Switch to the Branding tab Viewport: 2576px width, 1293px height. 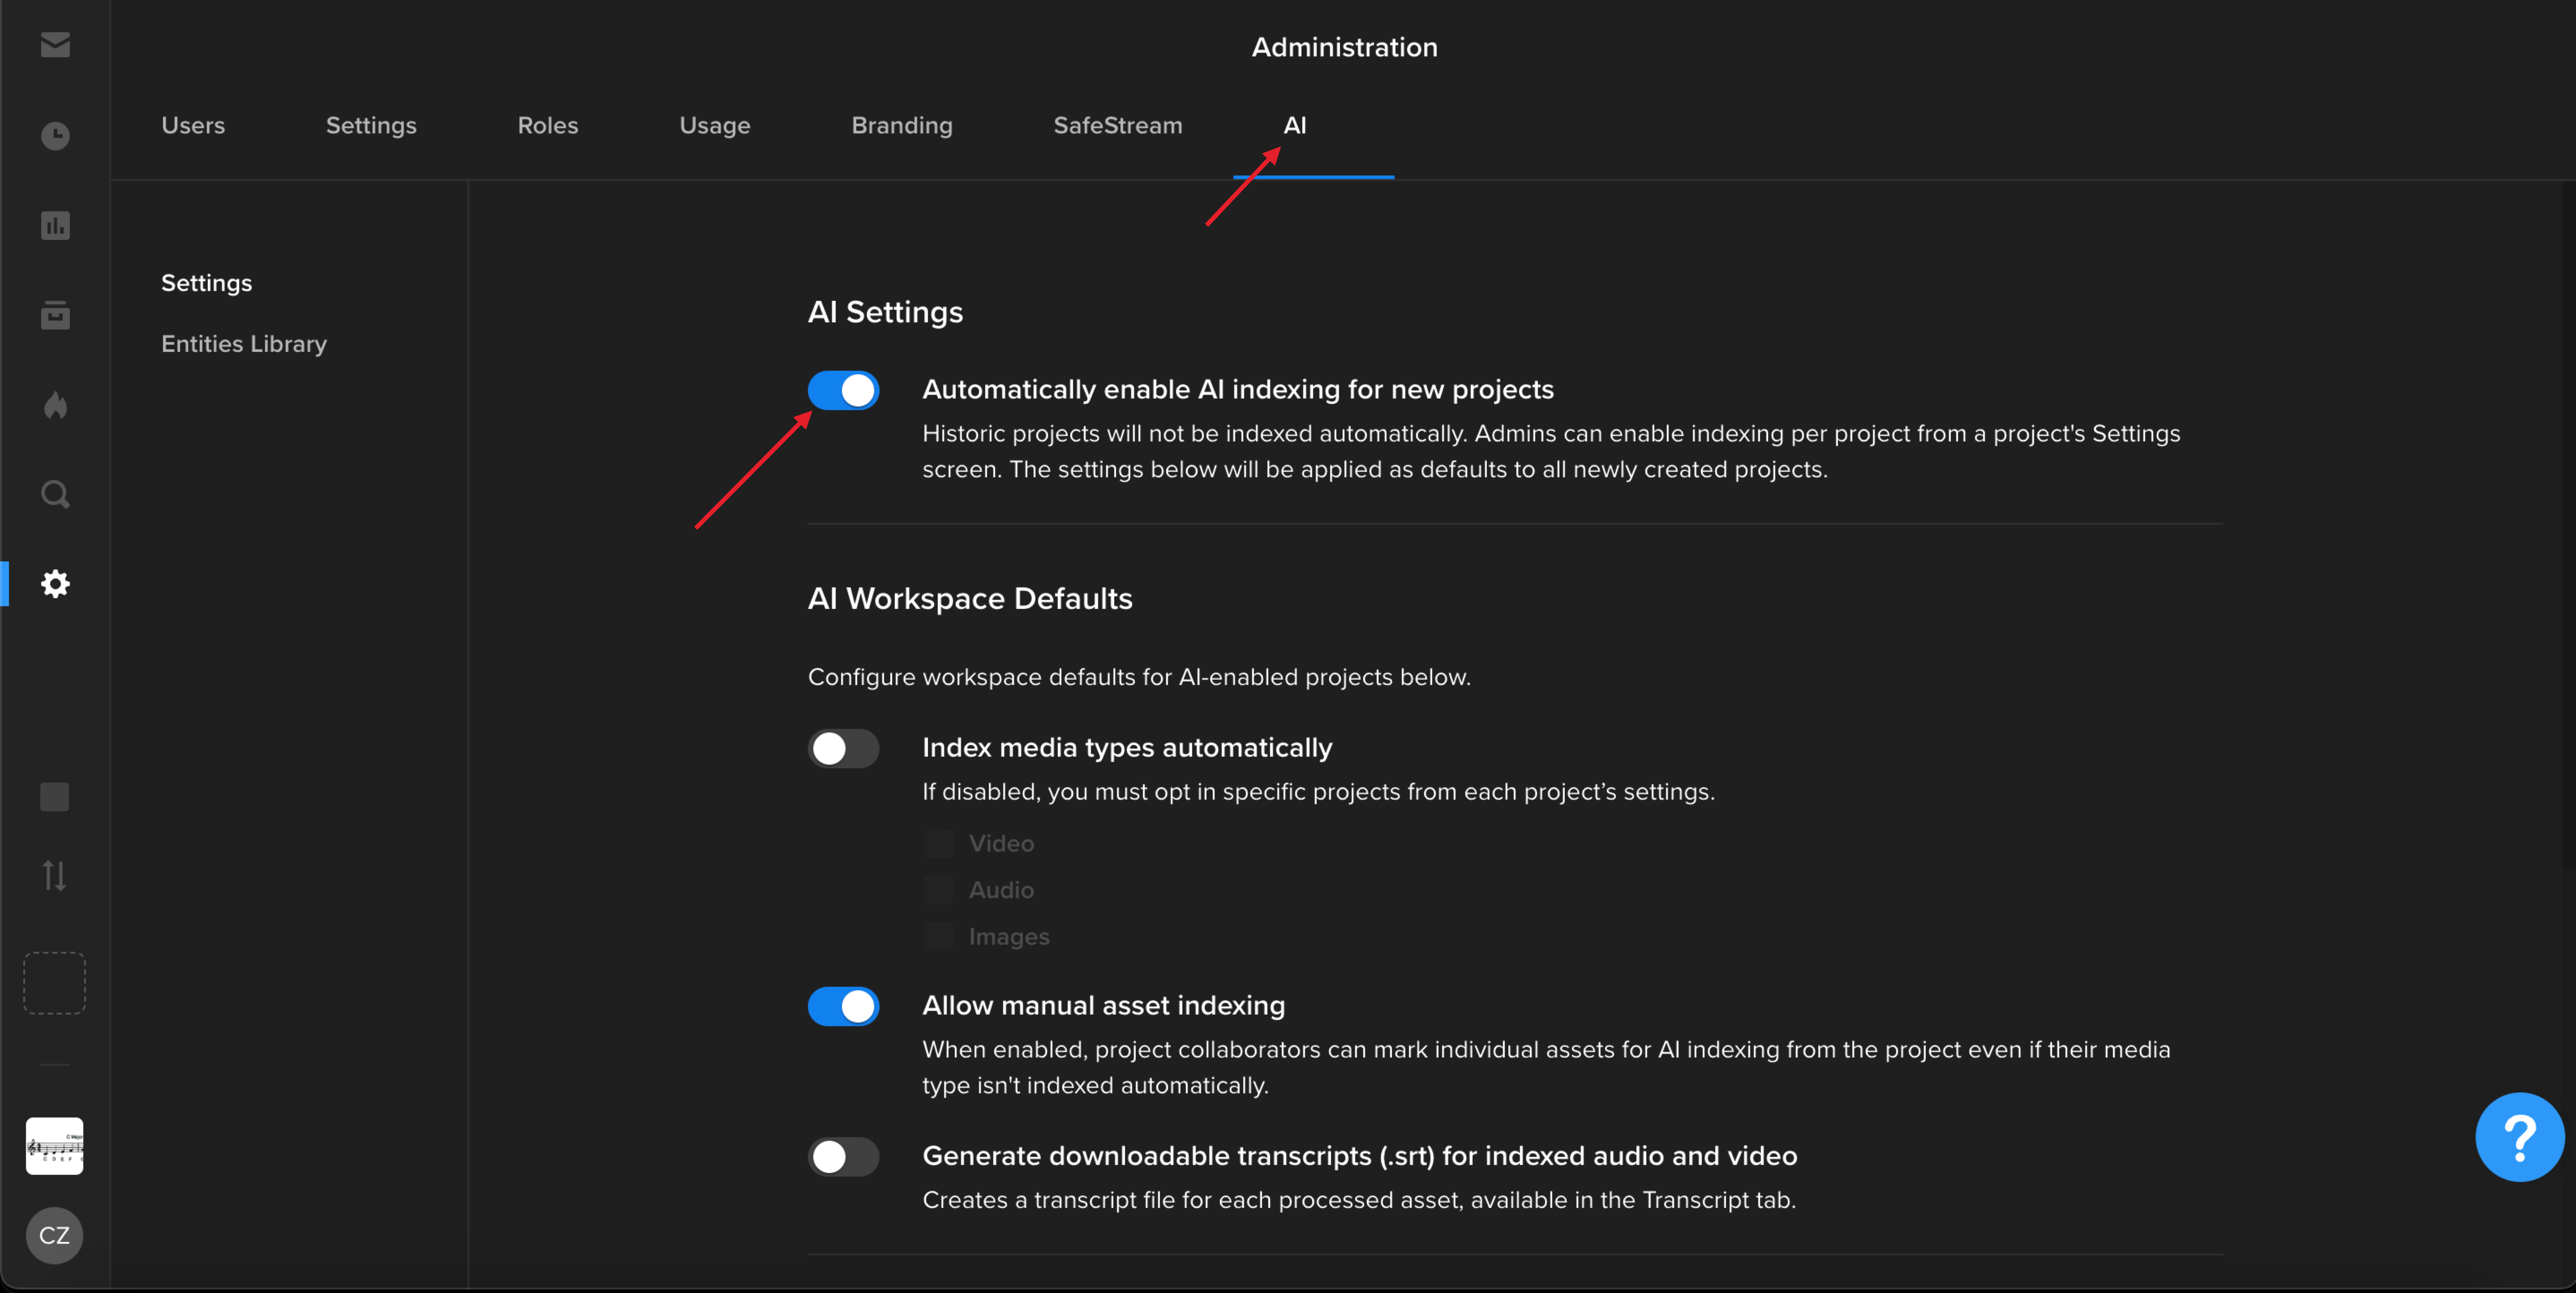(x=901, y=125)
